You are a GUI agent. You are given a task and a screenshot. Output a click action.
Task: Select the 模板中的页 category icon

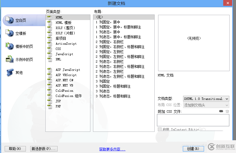(x=10, y=46)
